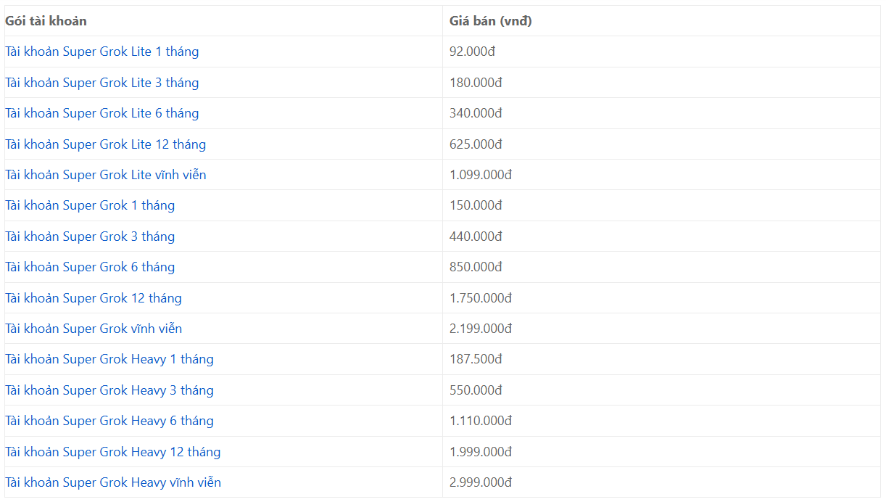Open Tài khoản Super Grok Lite 3 tháng link
Viewport: 886px width, 502px height.
102,83
